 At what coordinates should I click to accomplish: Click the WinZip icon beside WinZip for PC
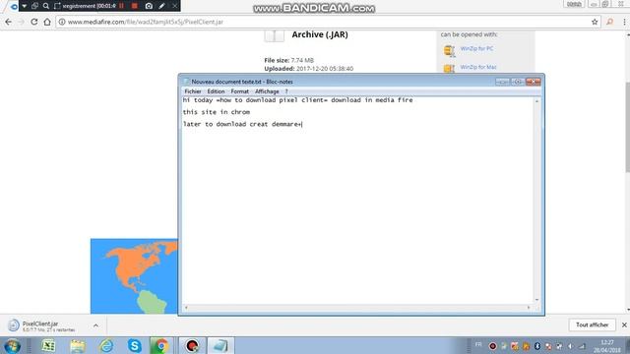[x=449, y=50]
